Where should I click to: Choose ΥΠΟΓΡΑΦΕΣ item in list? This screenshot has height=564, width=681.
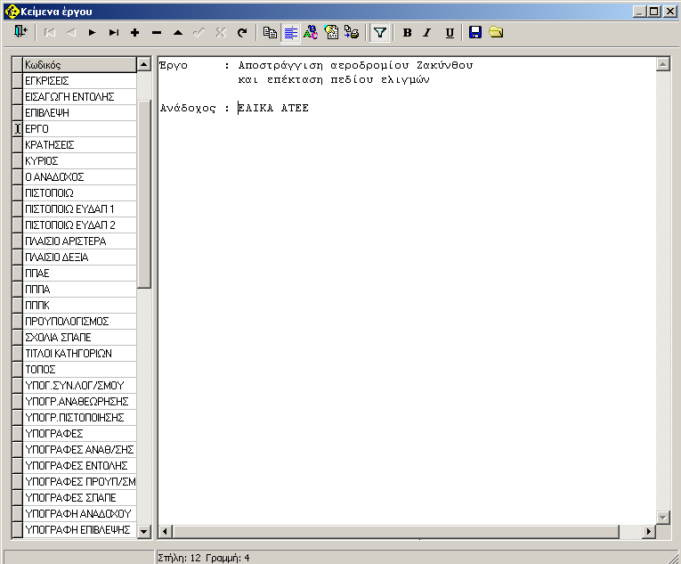click(x=79, y=433)
